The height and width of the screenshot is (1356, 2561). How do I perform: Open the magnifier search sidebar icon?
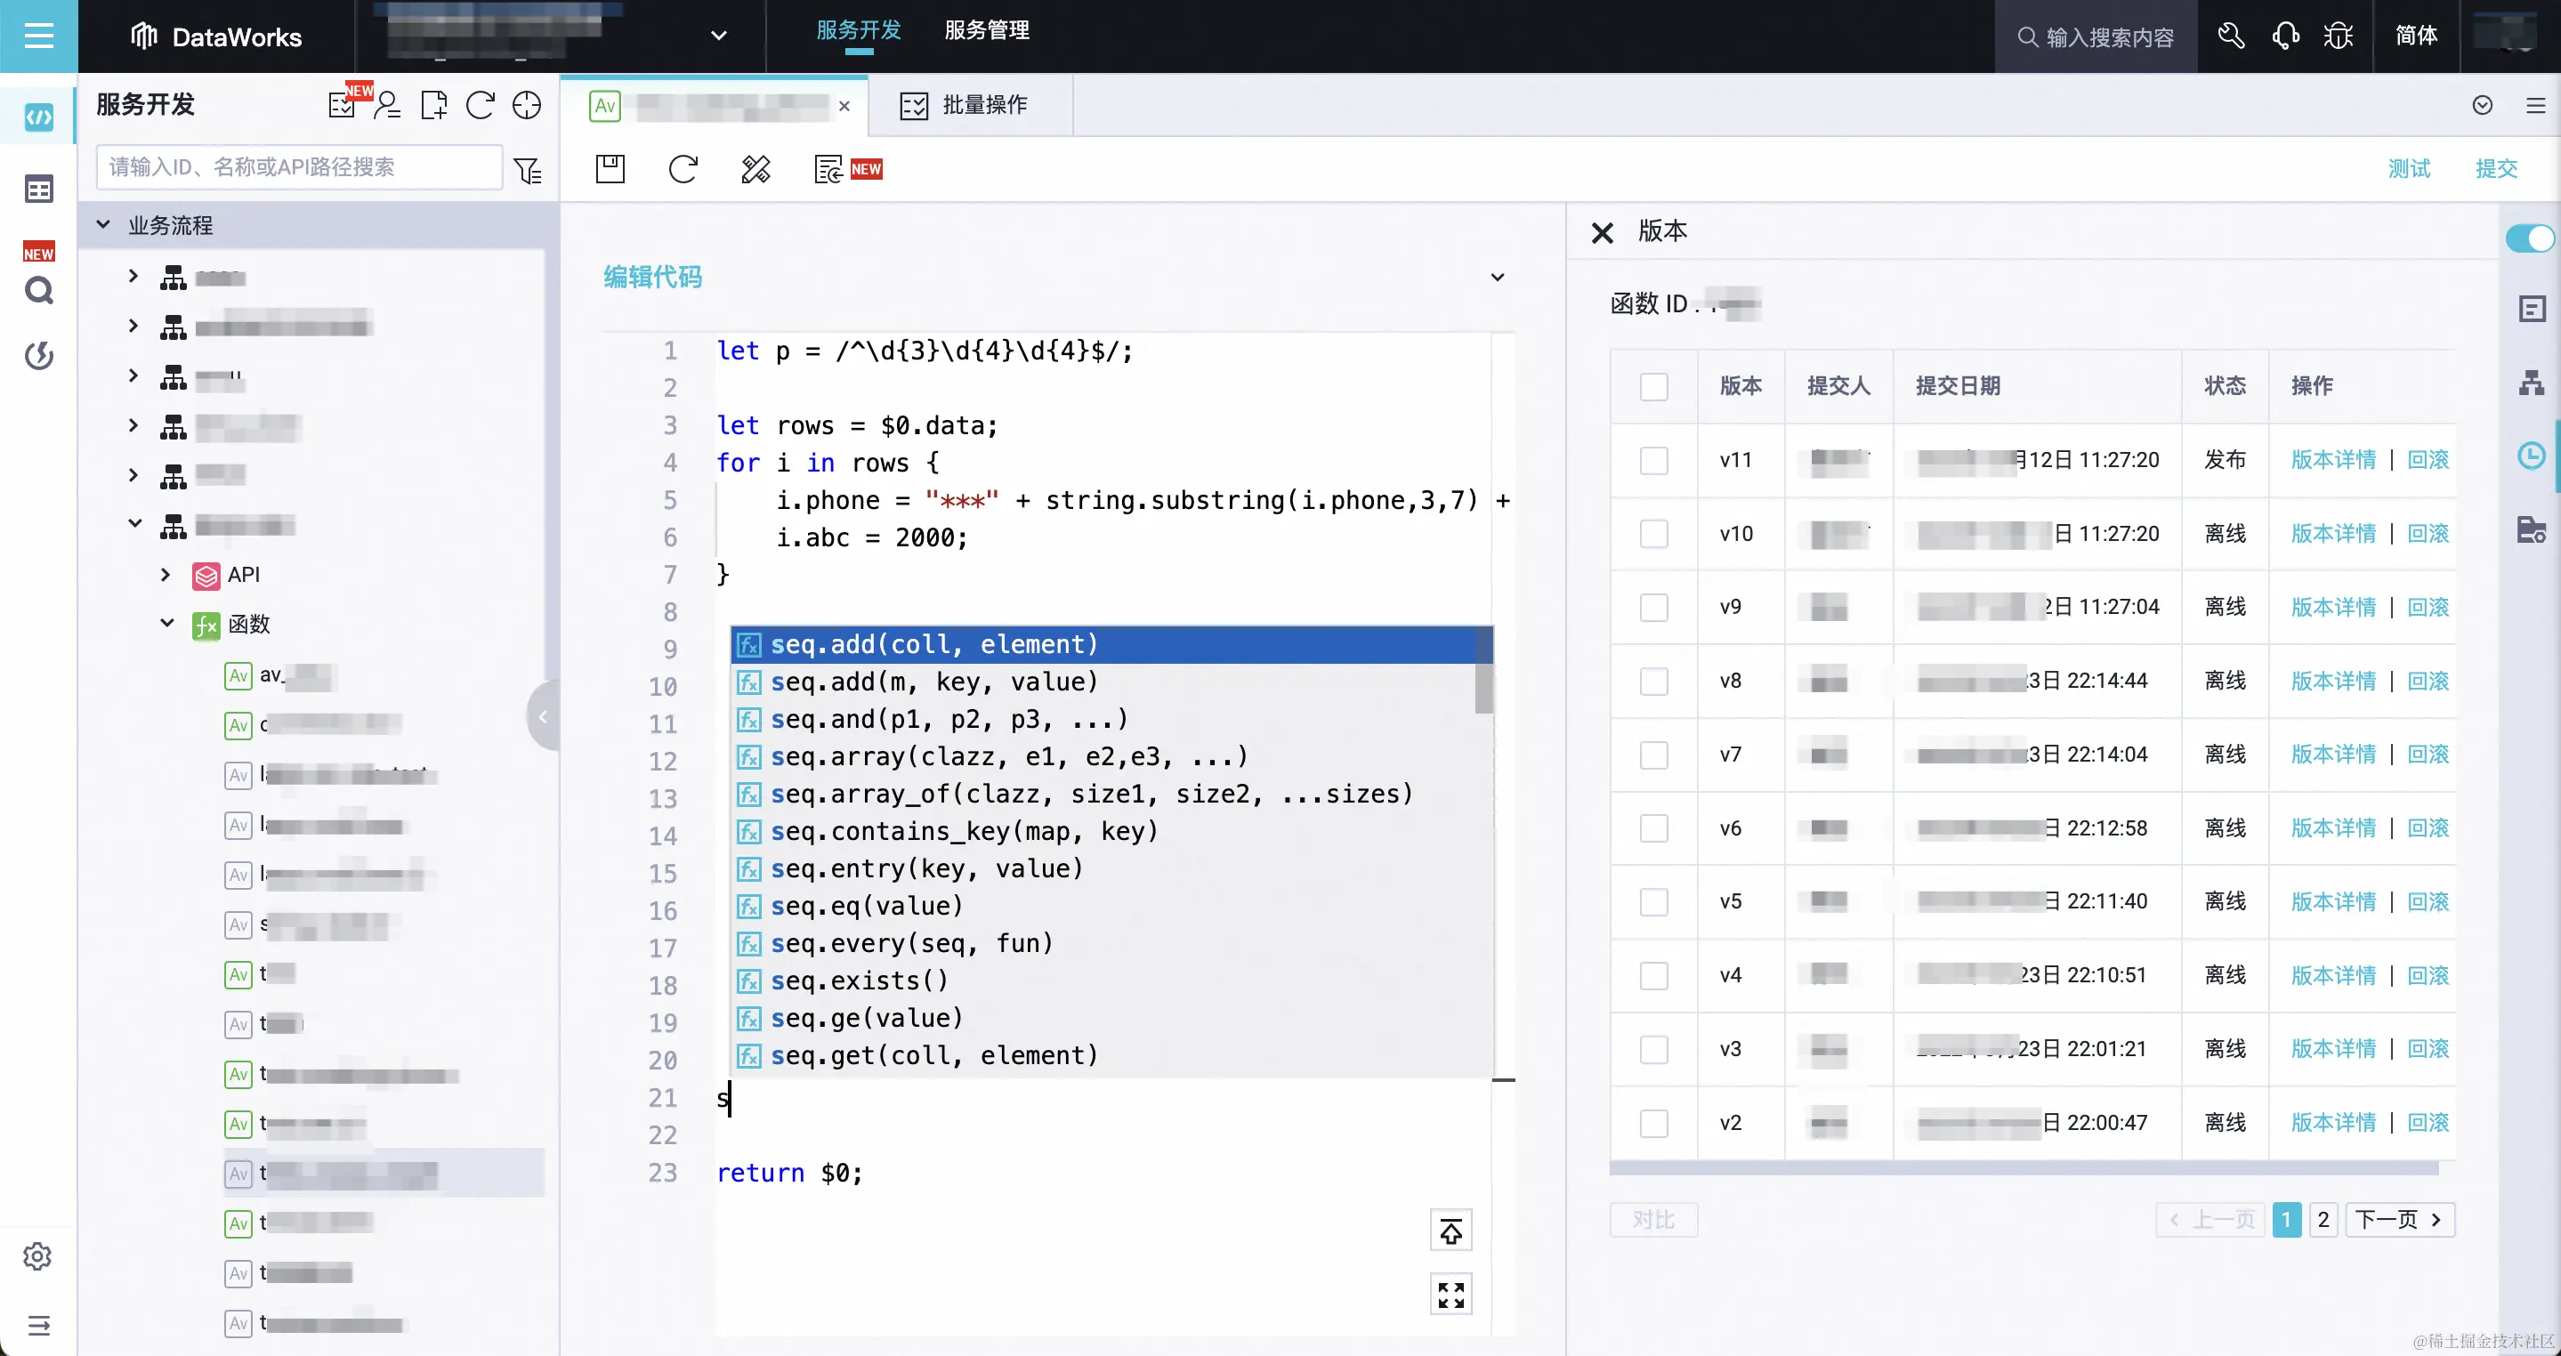39,291
